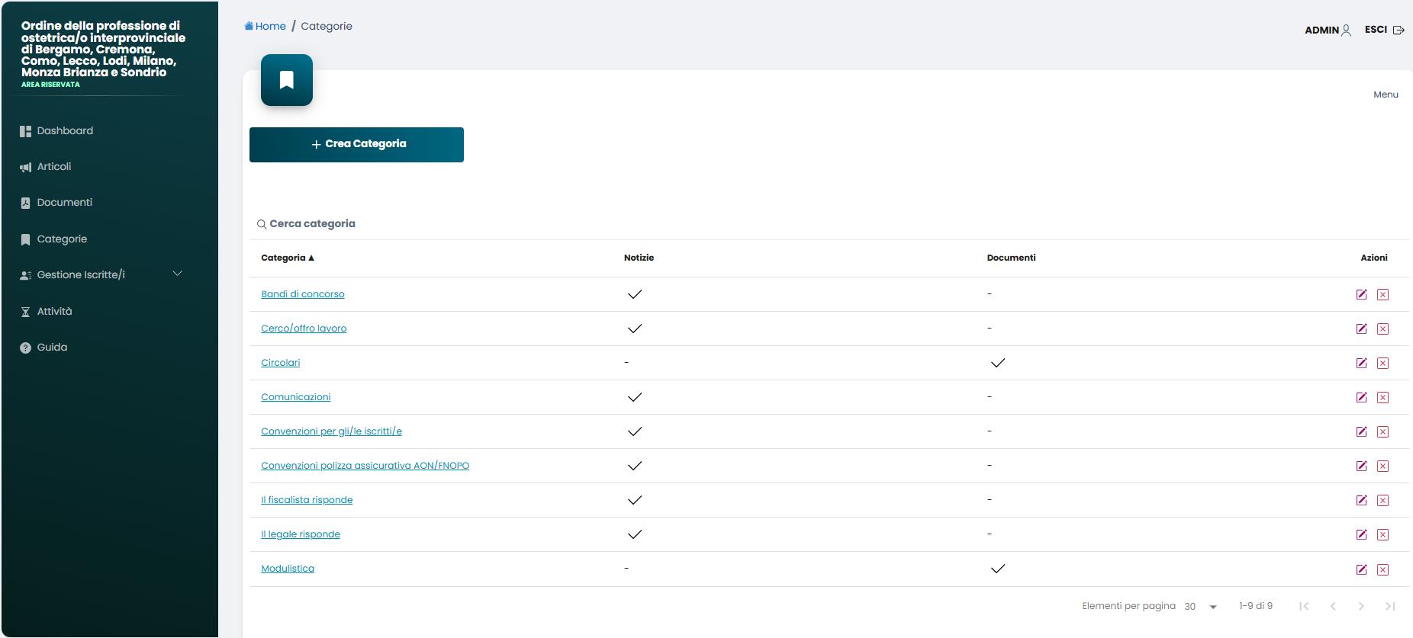Image resolution: width=1413 pixels, height=638 pixels.
Task: Edit the Comunicazioni category
Action: coord(1361,398)
